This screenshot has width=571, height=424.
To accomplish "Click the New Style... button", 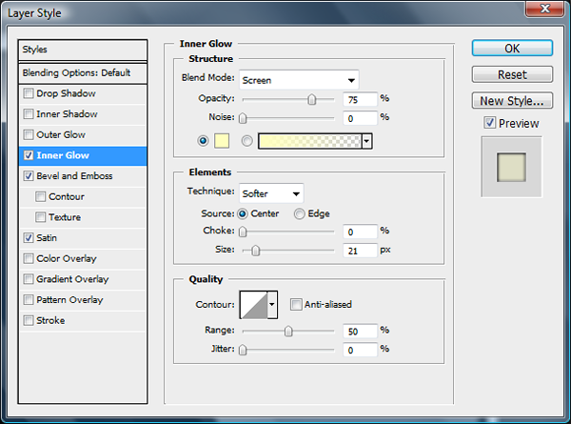I will [512, 100].
